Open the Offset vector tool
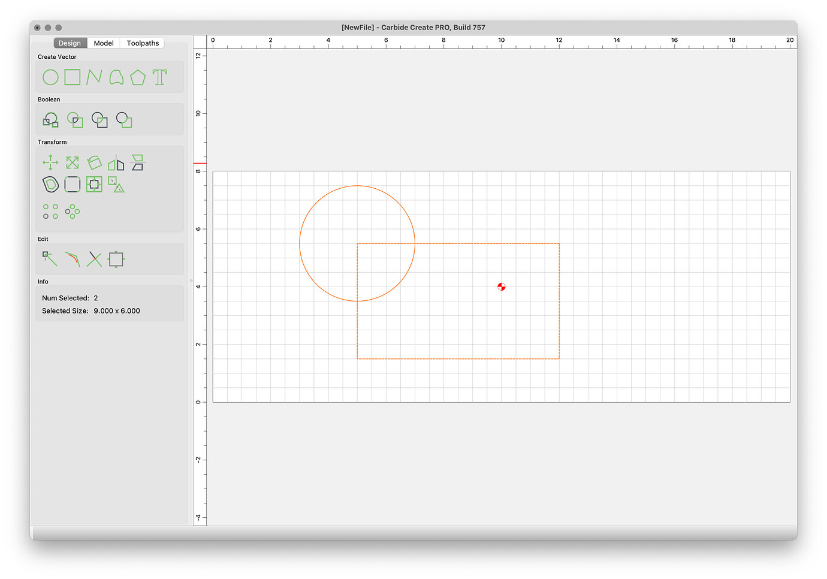The image size is (827, 579). pos(51,184)
